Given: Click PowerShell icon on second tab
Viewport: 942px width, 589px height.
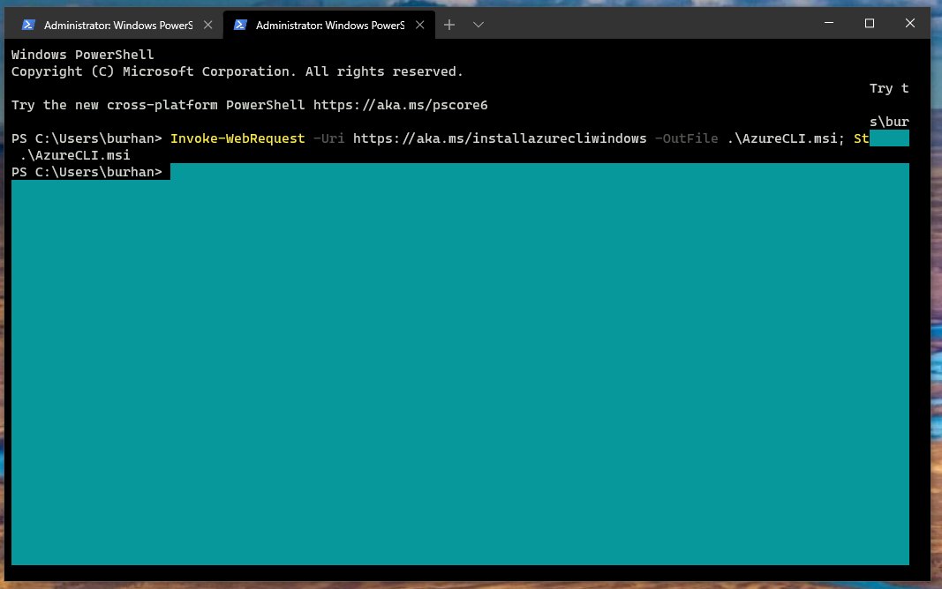Looking at the screenshot, I should pyautogui.click(x=240, y=25).
